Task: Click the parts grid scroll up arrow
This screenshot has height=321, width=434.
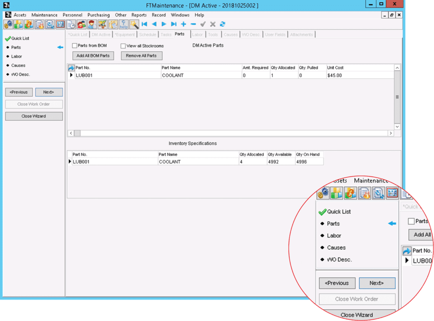Action: pyautogui.click(x=397, y=68)
